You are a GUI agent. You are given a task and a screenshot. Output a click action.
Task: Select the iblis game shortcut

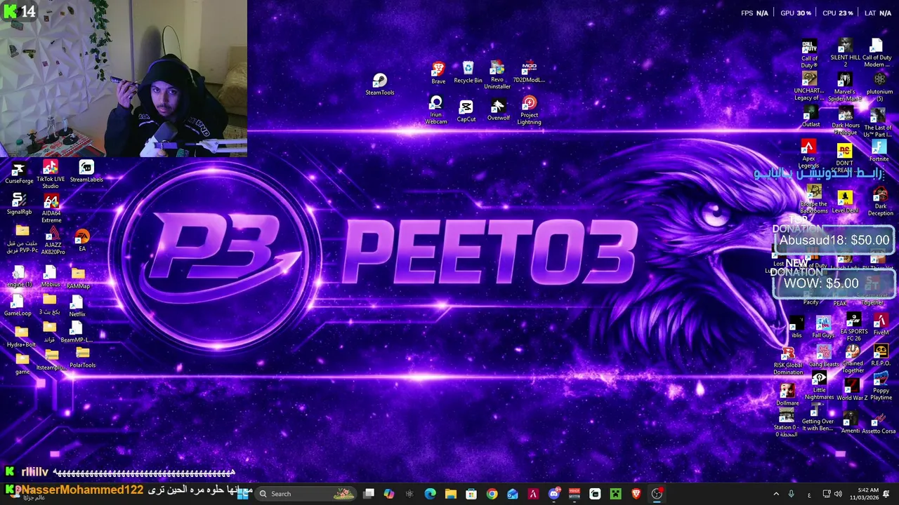coord(796,328)
